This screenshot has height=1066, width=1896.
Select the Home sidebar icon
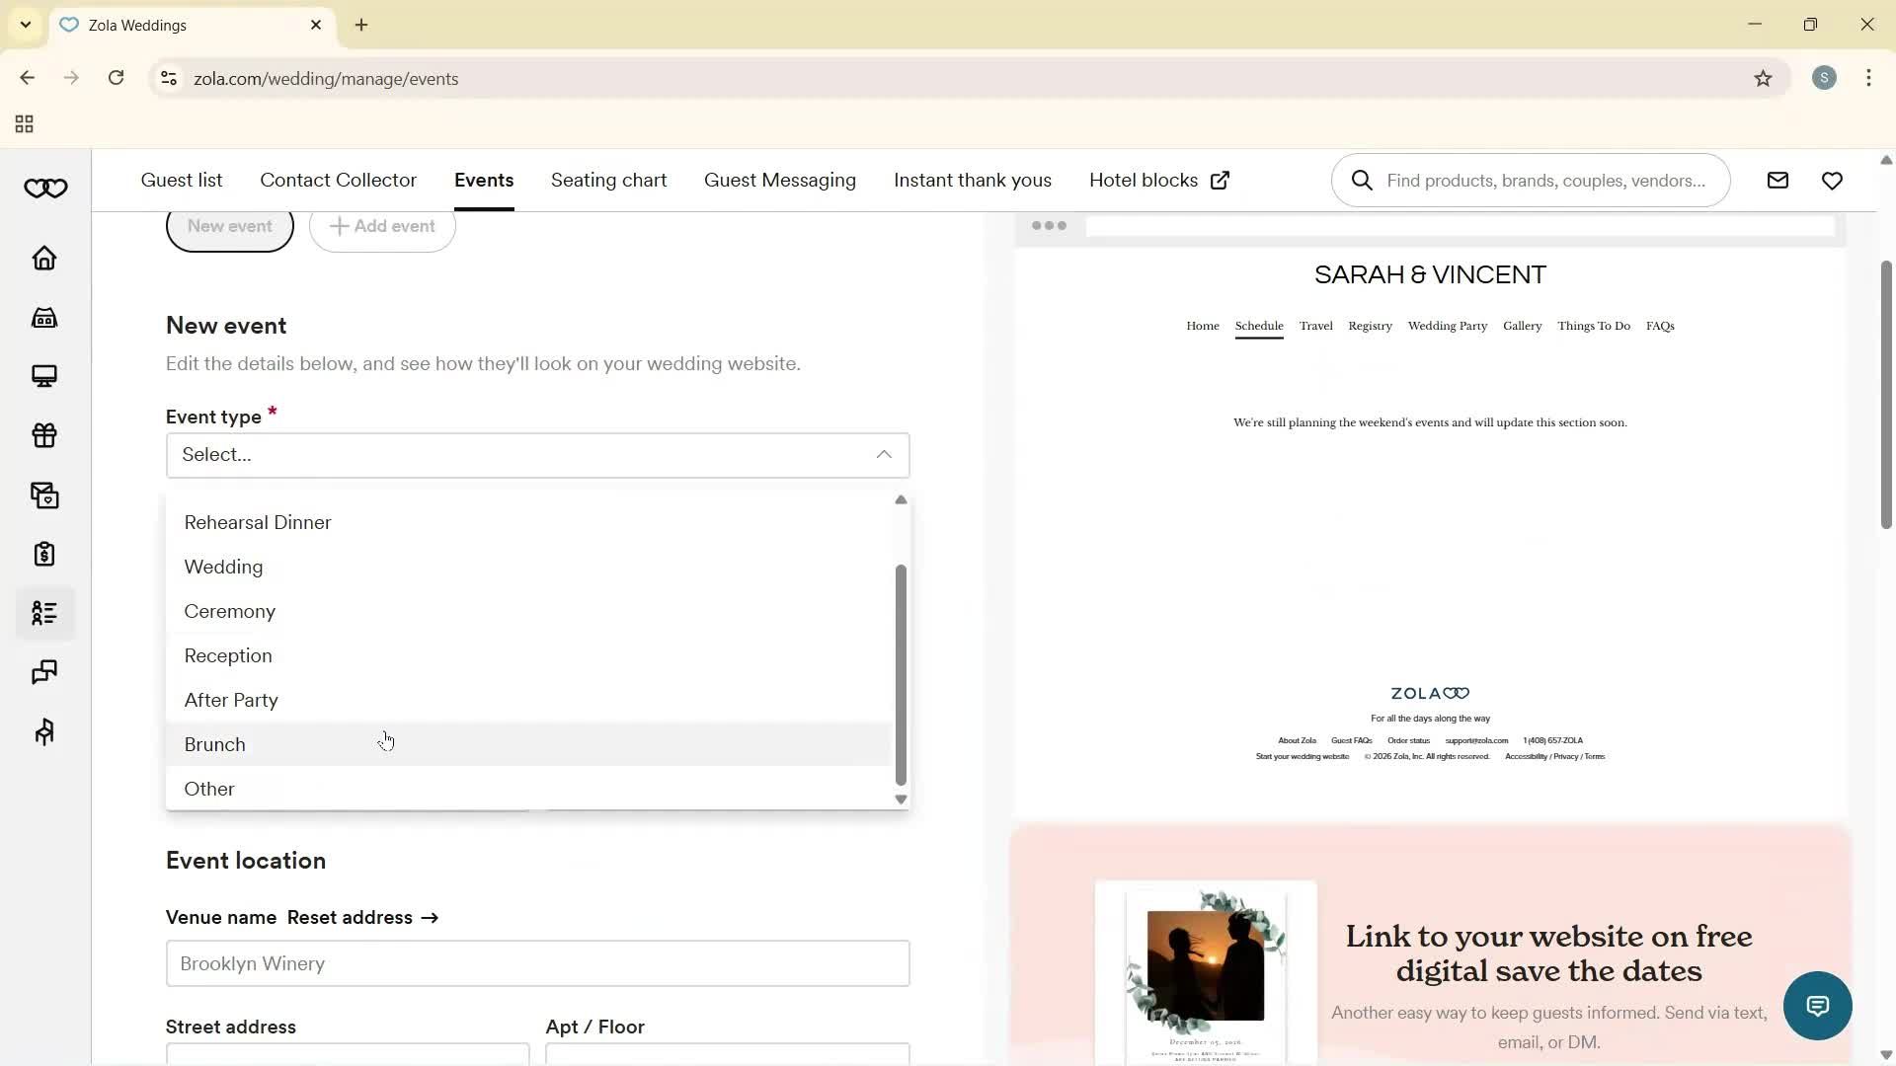[45, 259]
